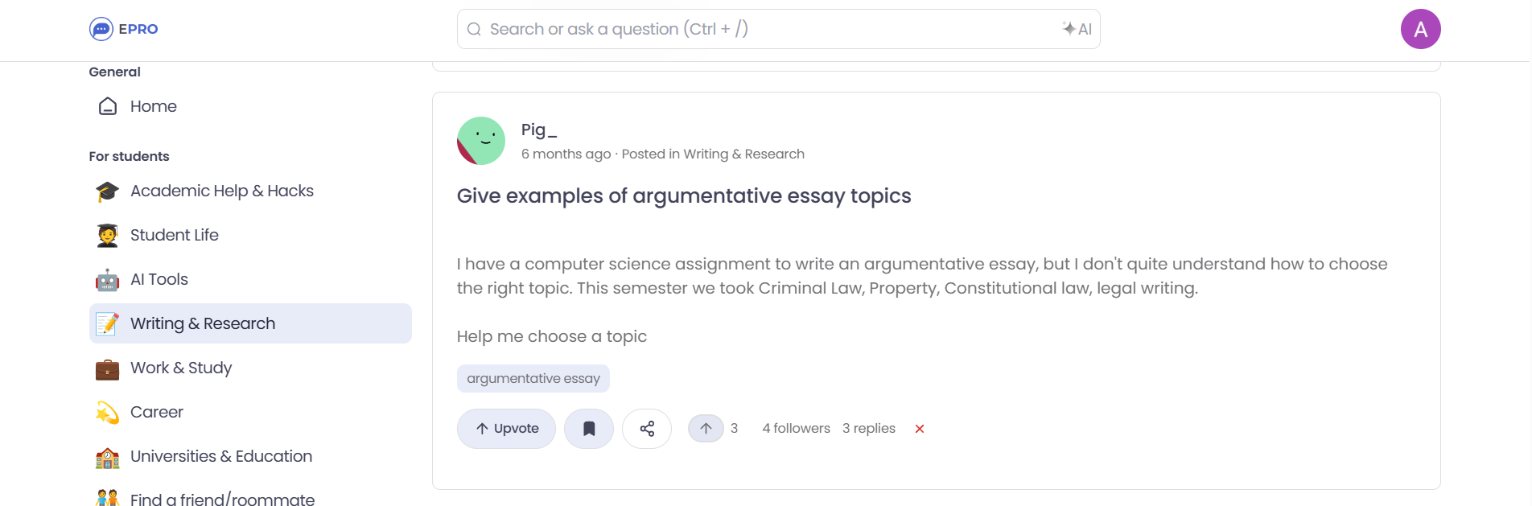
Task: Select the Work & Study briefcase icon
Action: [x=107, y=368]
